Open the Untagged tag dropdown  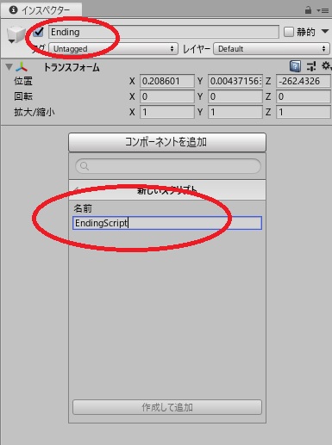[113, 49]
